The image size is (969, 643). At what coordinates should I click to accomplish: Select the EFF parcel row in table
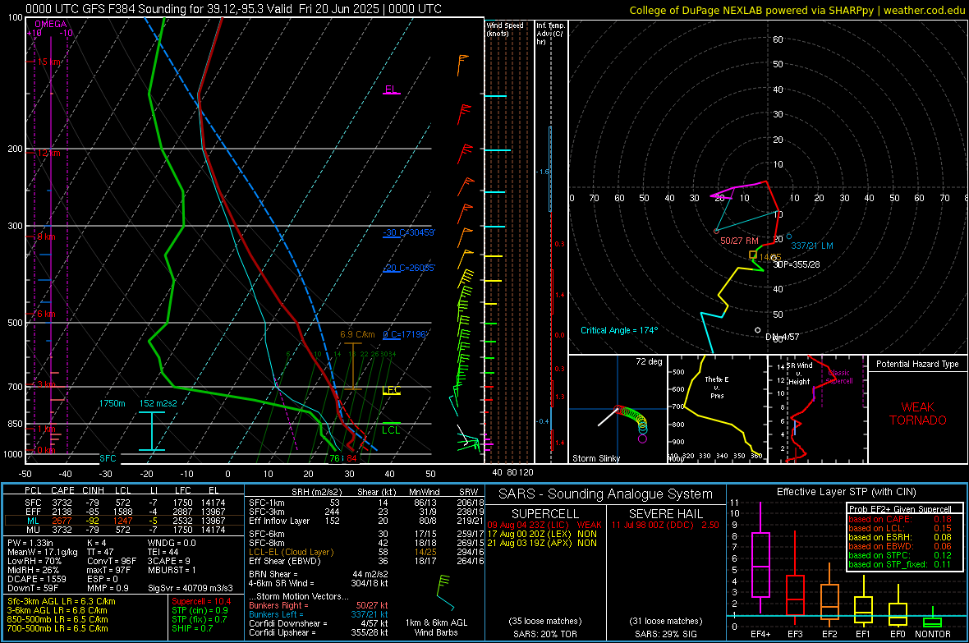[124, 512]
